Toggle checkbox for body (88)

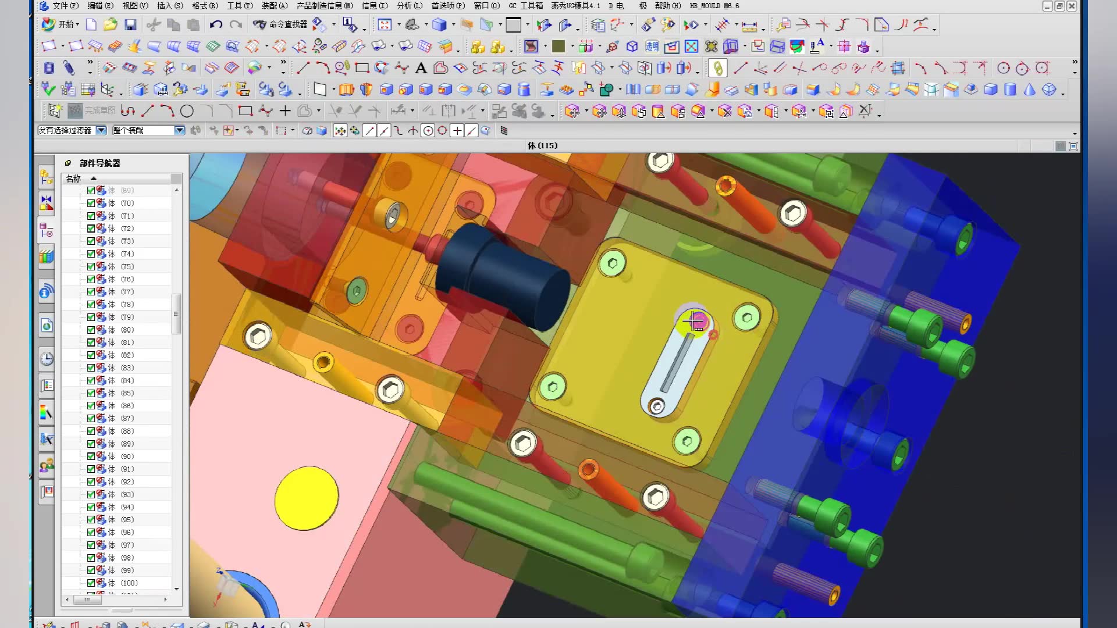click(x=91, y=431)
